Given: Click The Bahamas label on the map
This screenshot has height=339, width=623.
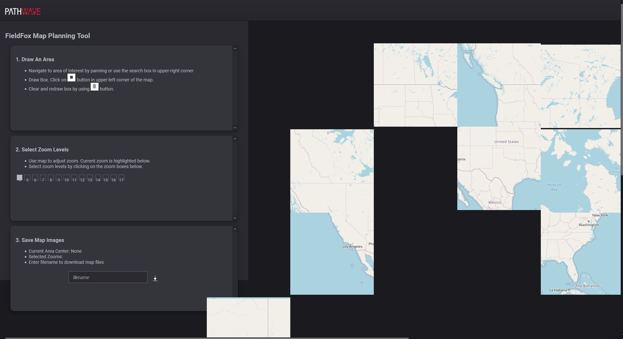Looking at the screenshot, I should coord(588,286).
